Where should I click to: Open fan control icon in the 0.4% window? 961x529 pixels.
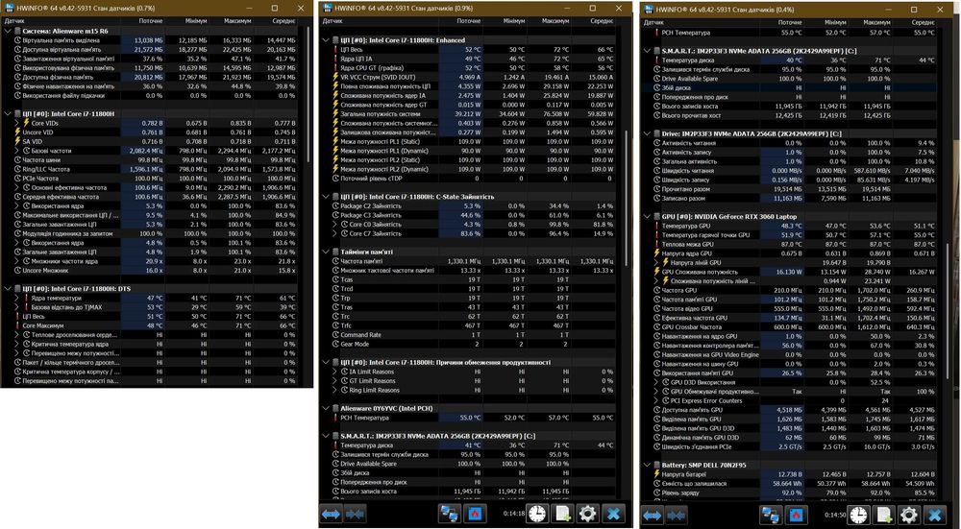coord(796,516)
